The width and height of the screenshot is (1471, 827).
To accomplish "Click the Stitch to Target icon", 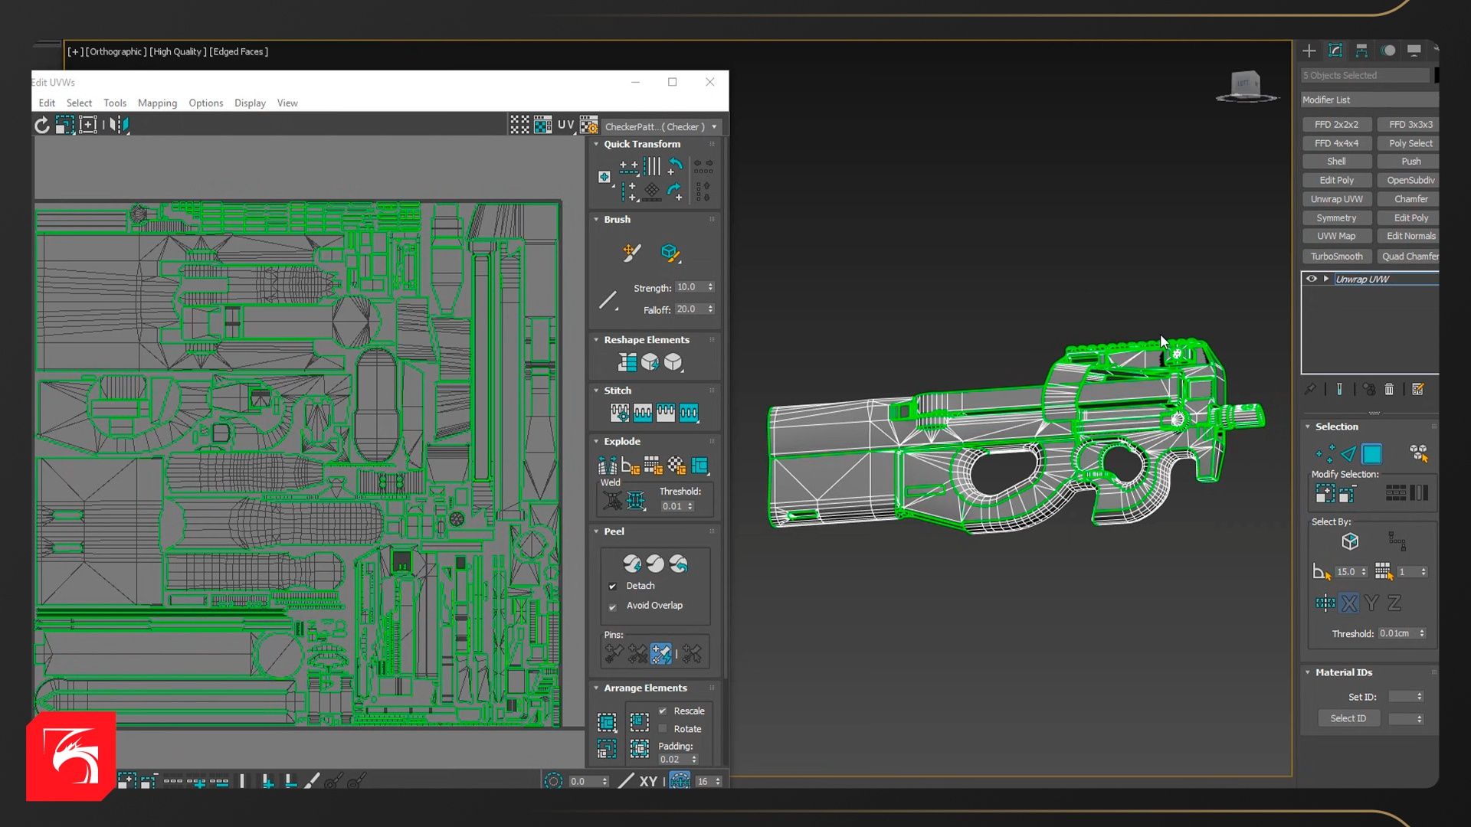I will (x=619, y=413).
